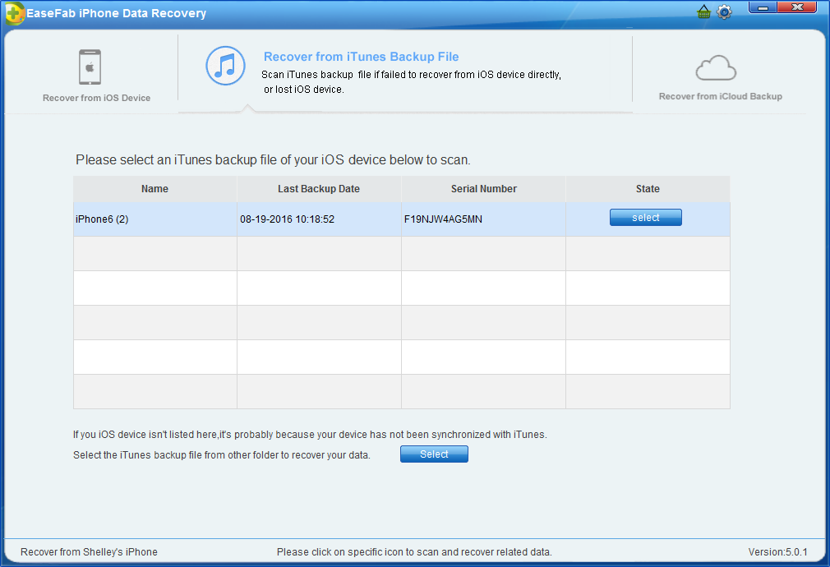Click the 'If you iOS device isn't listed' note

coord(310,435)
